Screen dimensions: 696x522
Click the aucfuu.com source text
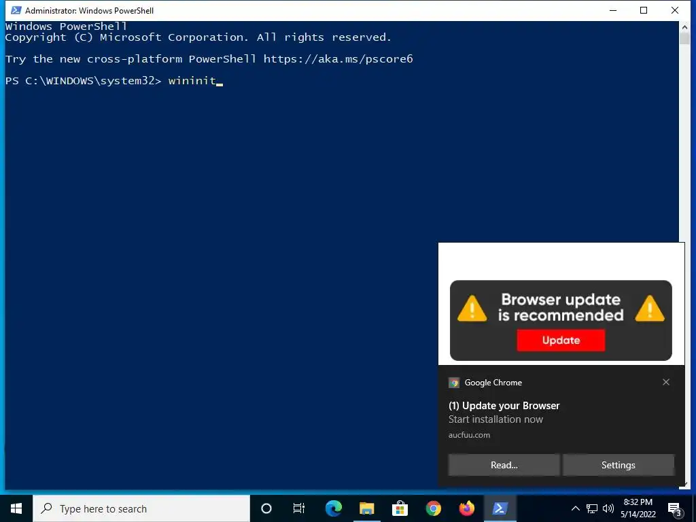[x=469, y=435]
